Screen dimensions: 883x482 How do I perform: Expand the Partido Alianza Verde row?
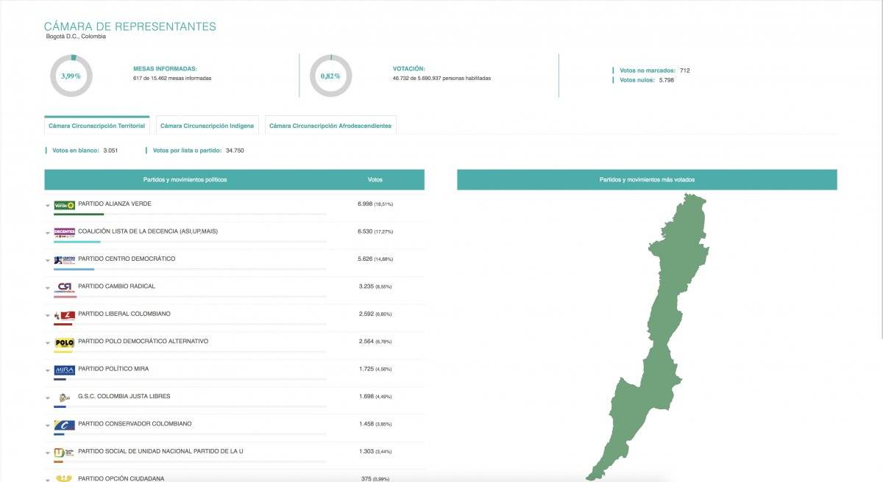coord(48,206)
